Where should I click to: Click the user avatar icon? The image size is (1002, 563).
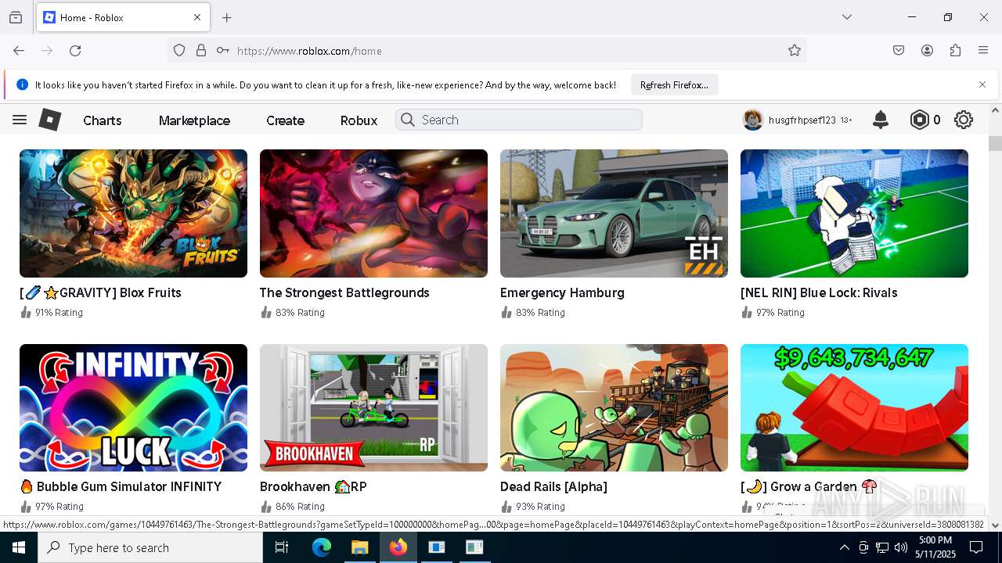[x=753, y=120]
